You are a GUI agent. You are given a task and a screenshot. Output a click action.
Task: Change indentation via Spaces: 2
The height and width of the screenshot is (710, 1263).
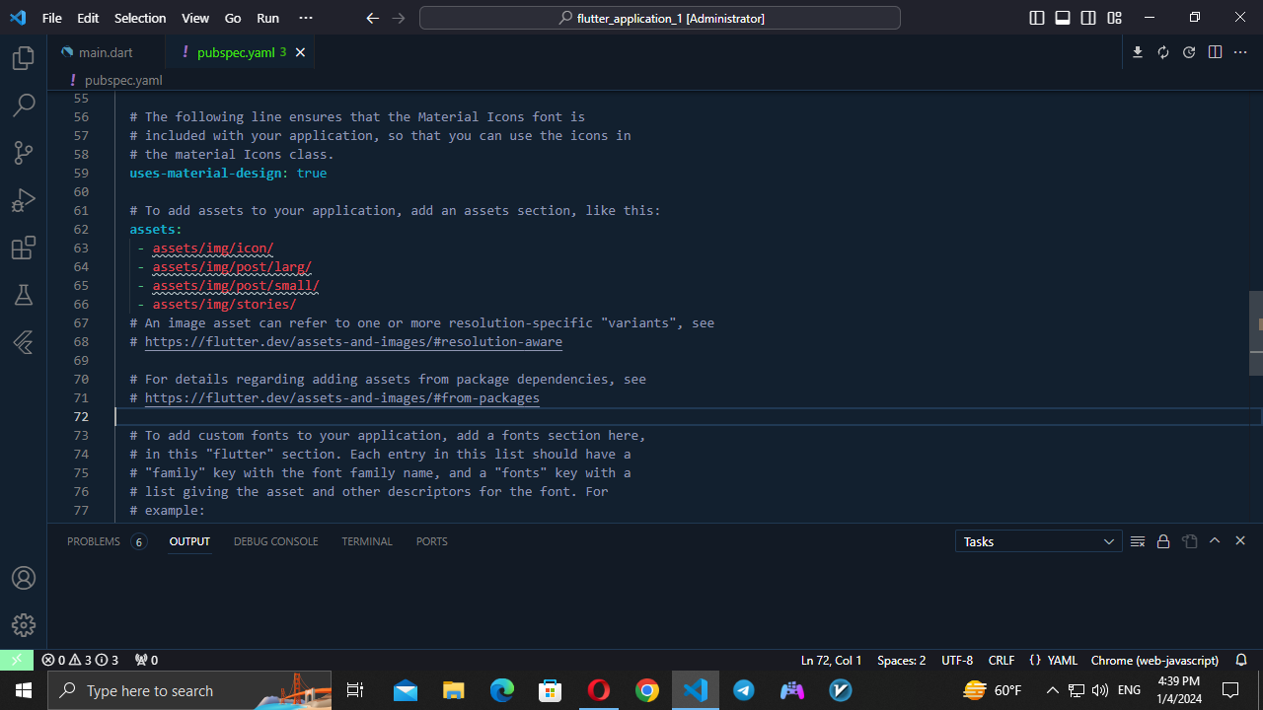coord(902,660)
